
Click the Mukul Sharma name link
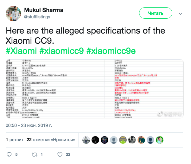point(44,10)
